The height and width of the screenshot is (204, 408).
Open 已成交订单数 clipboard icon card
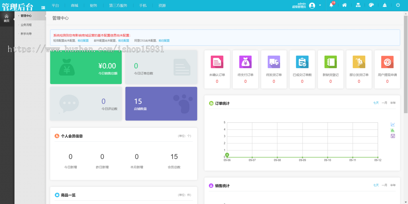point(302,69)
